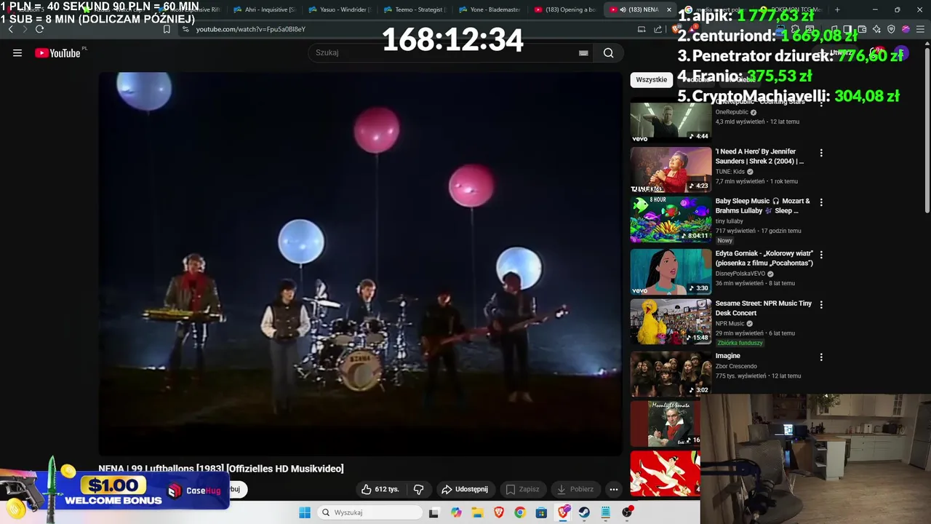Screen dimensions: 931x524
Task: Open Windows Start menu
Action: point(305,512)
